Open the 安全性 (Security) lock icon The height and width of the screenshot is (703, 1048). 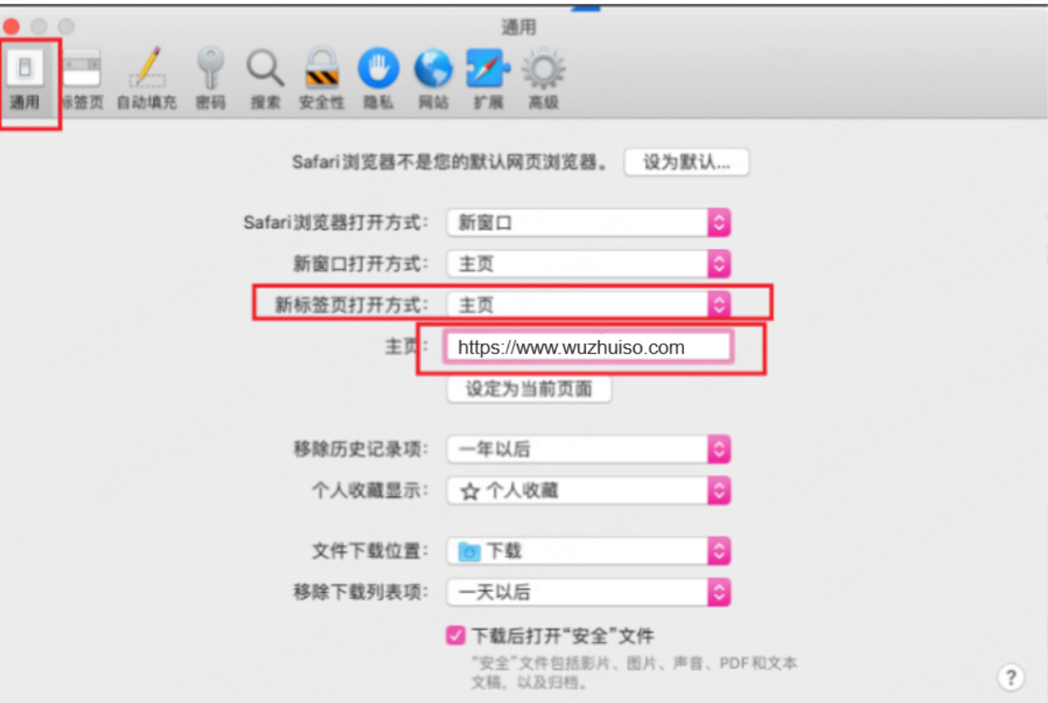[322, 80]
